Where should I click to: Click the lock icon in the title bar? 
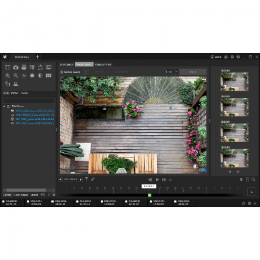[226, 57]
